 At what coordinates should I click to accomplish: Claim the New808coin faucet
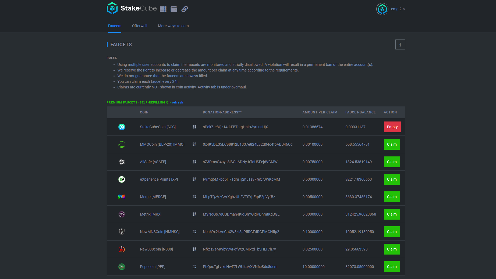click(392, 249)
